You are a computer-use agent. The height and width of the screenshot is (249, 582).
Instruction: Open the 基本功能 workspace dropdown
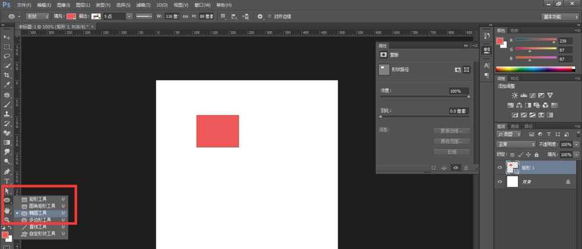pos(560,17)
